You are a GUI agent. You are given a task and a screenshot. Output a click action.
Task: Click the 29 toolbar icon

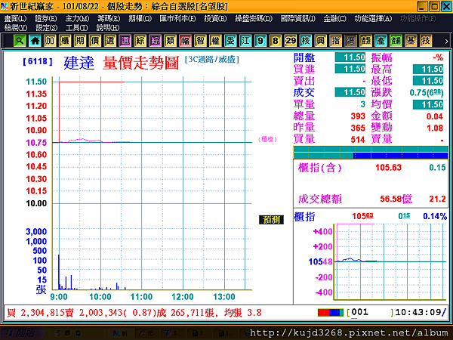291,41
